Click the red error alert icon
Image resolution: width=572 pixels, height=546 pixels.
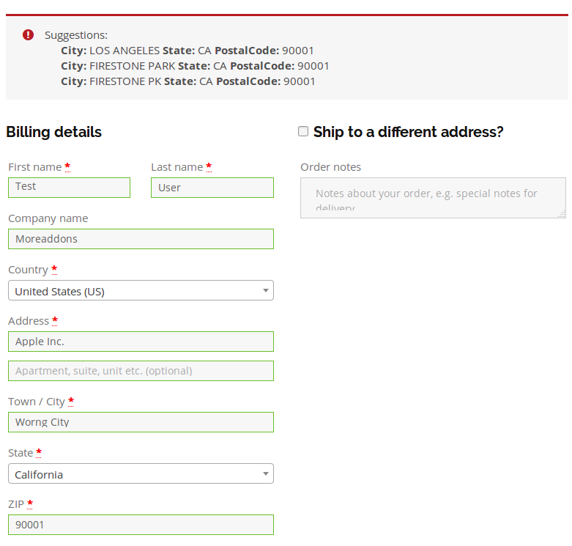tap(28, 34)
